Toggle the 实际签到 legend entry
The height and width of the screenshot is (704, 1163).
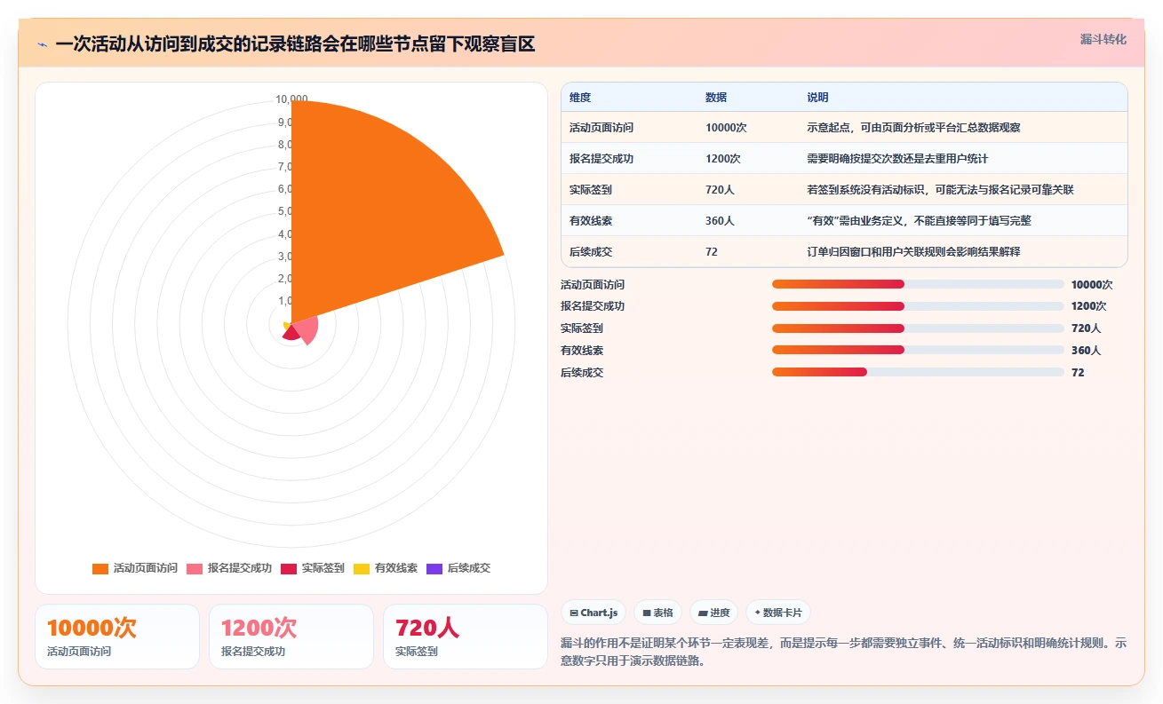tap(312, 568)
